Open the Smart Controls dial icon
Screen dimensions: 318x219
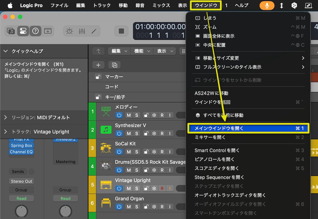coord(69,31)
